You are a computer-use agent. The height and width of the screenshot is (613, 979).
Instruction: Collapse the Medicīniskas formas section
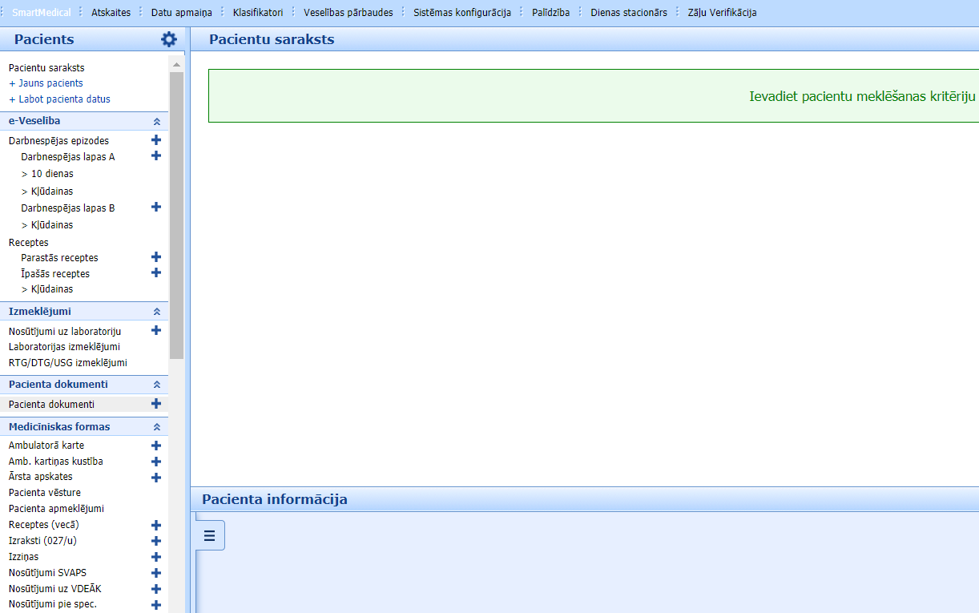coord(157,428)
